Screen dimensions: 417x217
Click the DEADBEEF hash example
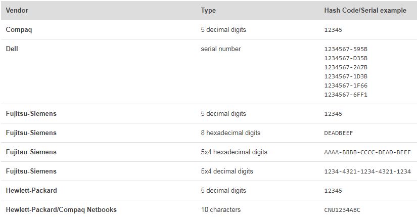tap(338, 133)
